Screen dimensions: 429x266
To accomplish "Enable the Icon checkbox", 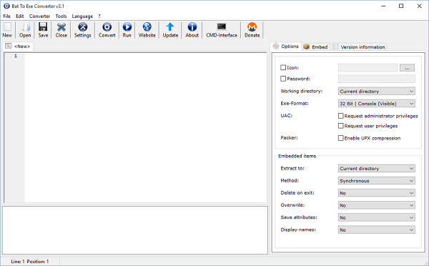I will (x=283, y=67).
